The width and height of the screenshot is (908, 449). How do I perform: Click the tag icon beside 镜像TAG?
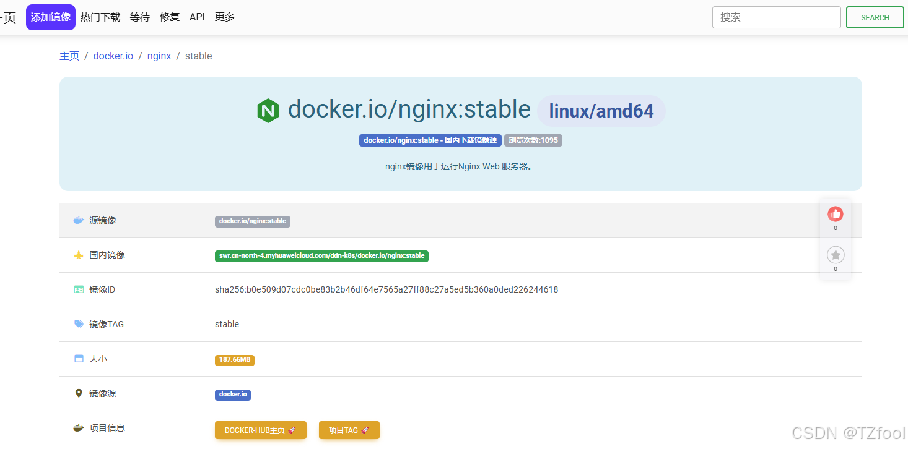79,323
